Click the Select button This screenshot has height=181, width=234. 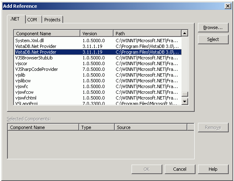[213, 39]
